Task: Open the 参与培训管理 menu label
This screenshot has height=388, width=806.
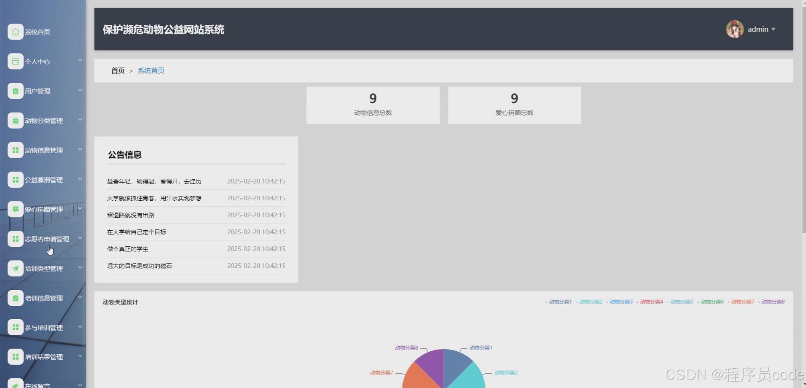Action: pos(44,328)
